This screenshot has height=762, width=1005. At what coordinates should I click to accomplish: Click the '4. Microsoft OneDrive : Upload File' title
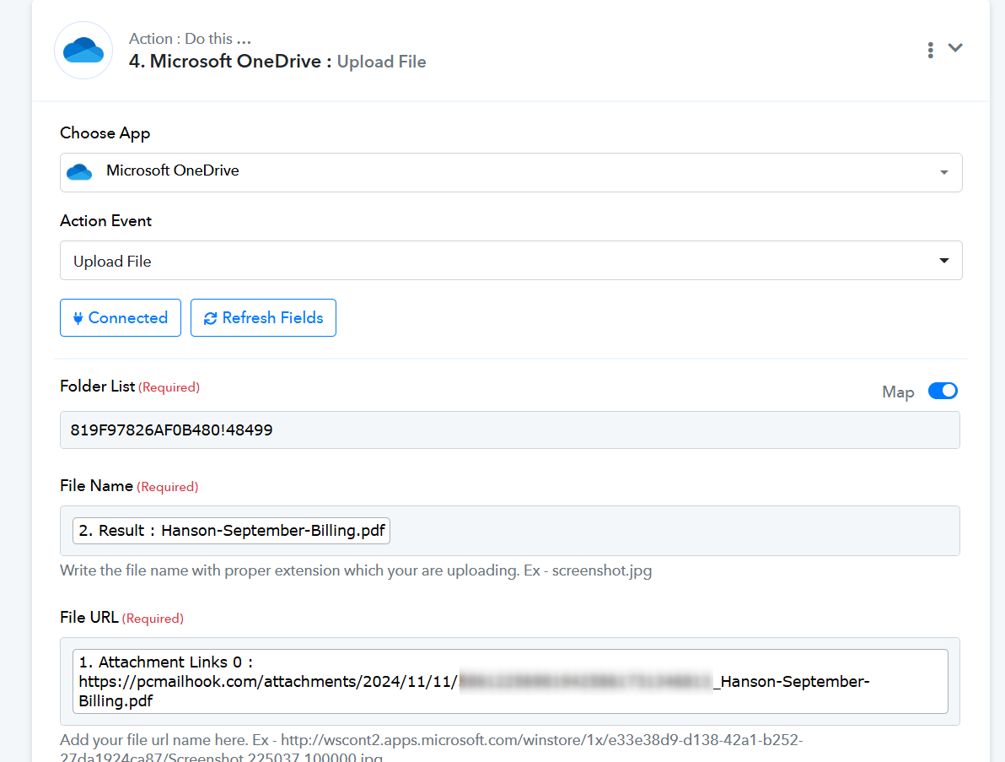[x=277, y=62]
